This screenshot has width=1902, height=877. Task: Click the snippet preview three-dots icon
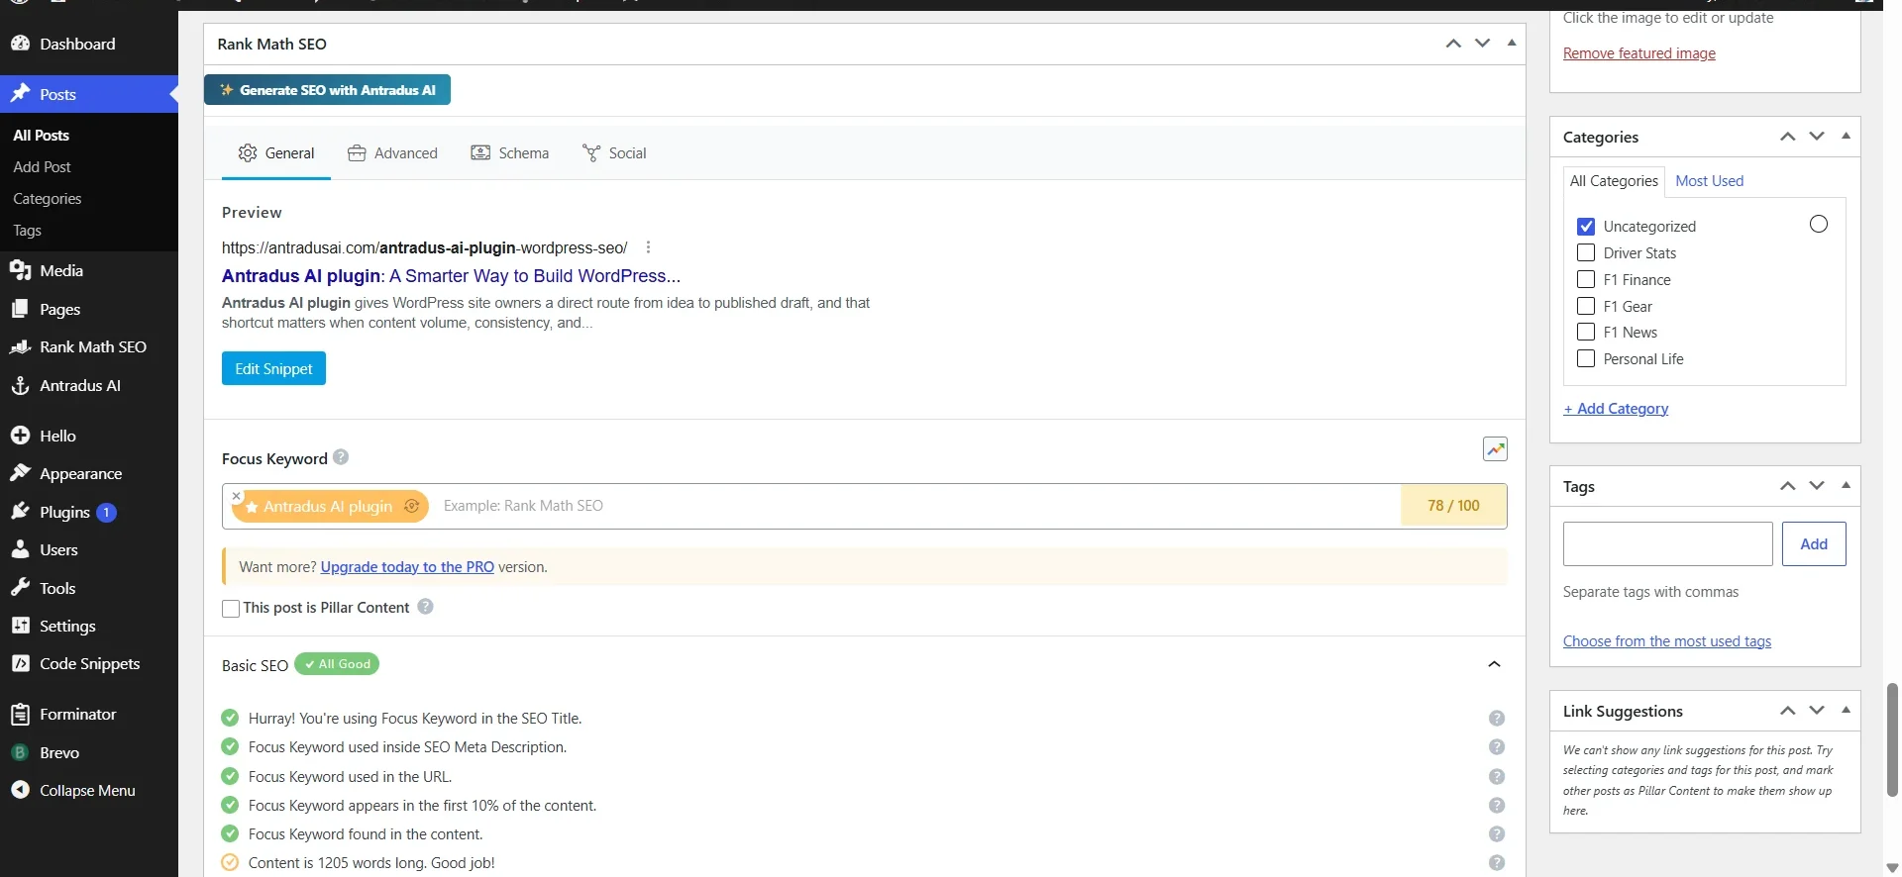coord(648,247)
